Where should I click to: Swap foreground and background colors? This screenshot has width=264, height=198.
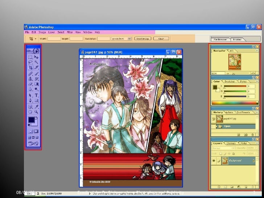(36, 118)
